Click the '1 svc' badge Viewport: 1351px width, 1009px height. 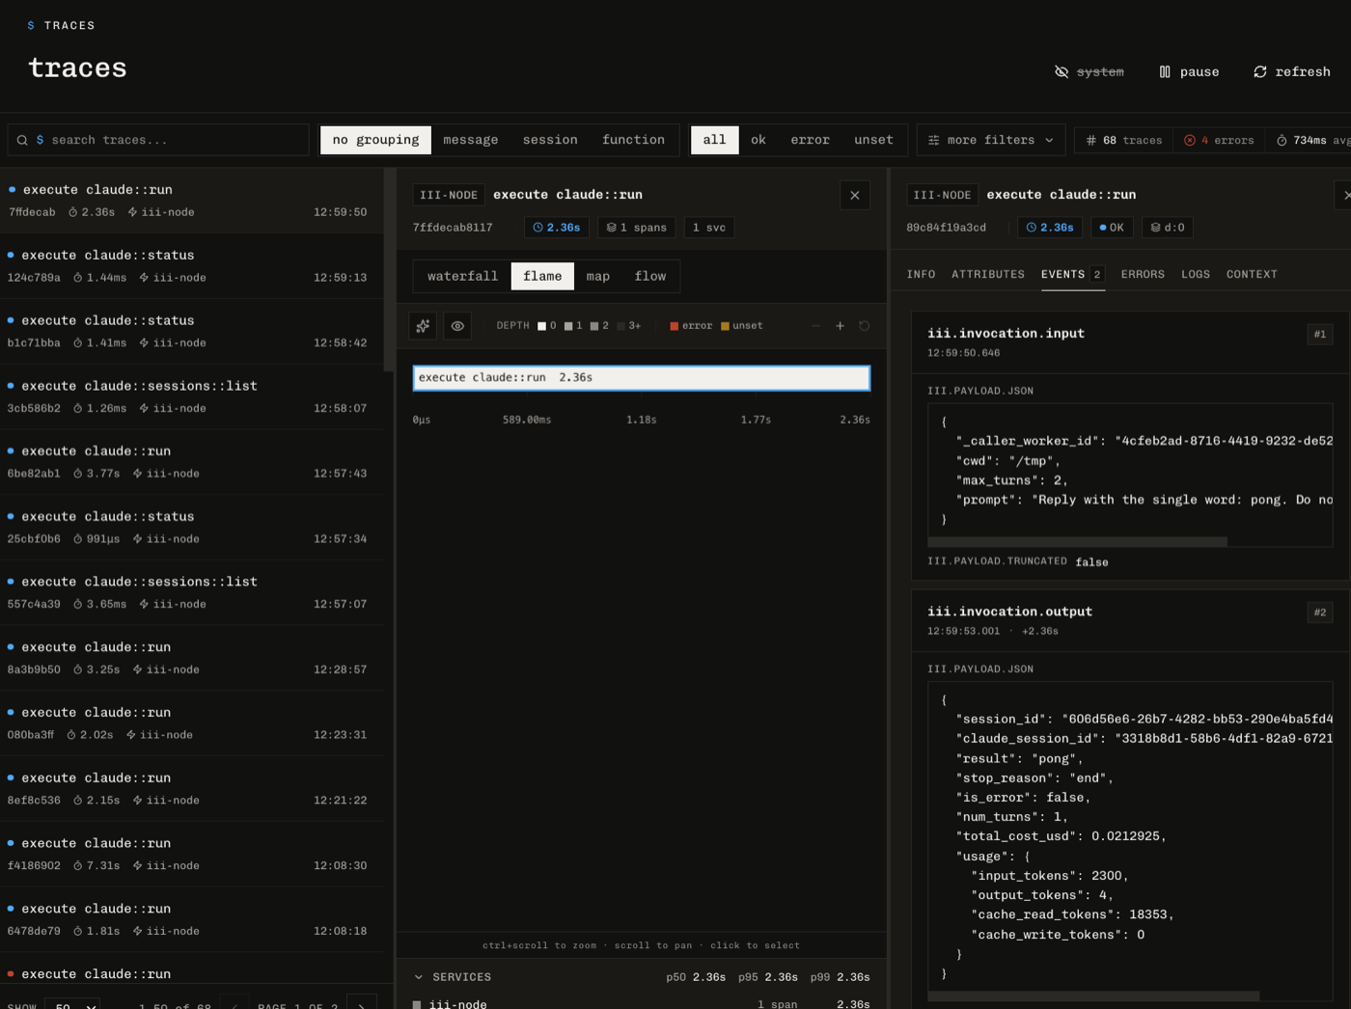tap(709, 228)
